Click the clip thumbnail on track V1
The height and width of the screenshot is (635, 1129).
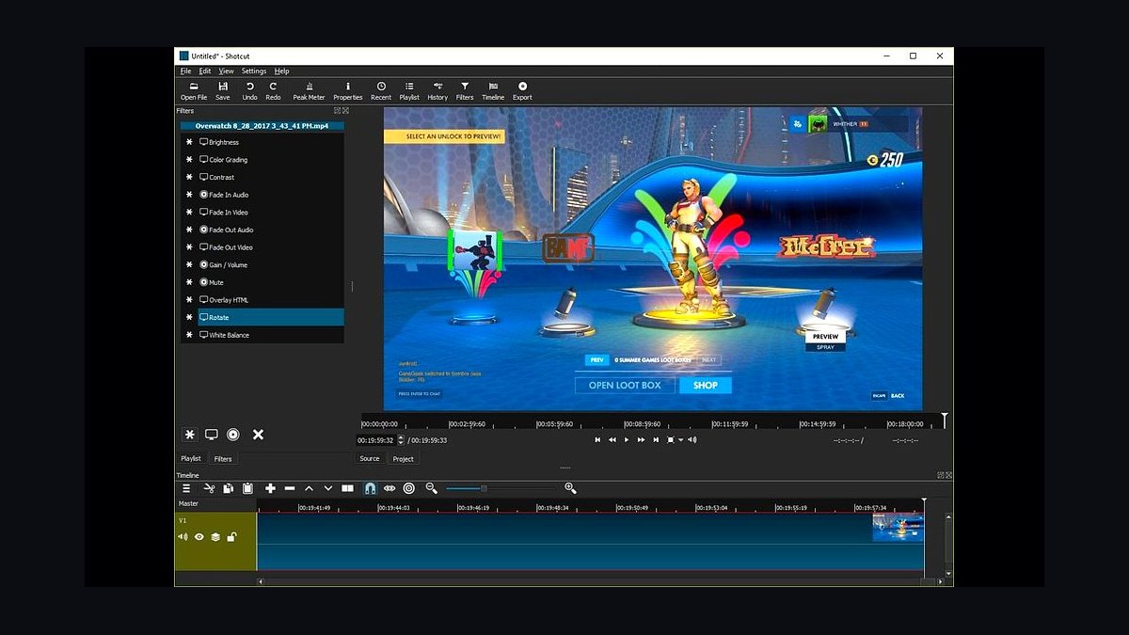(x=898, y=527)
